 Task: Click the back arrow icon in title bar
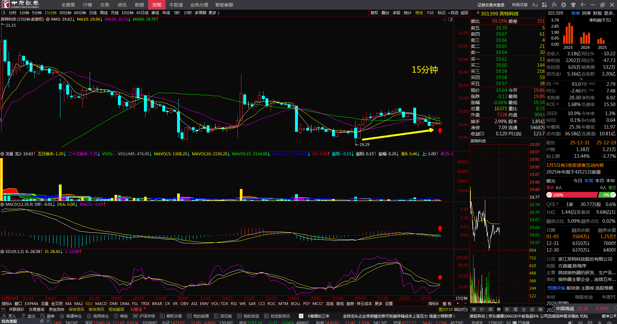coord(583,5)
